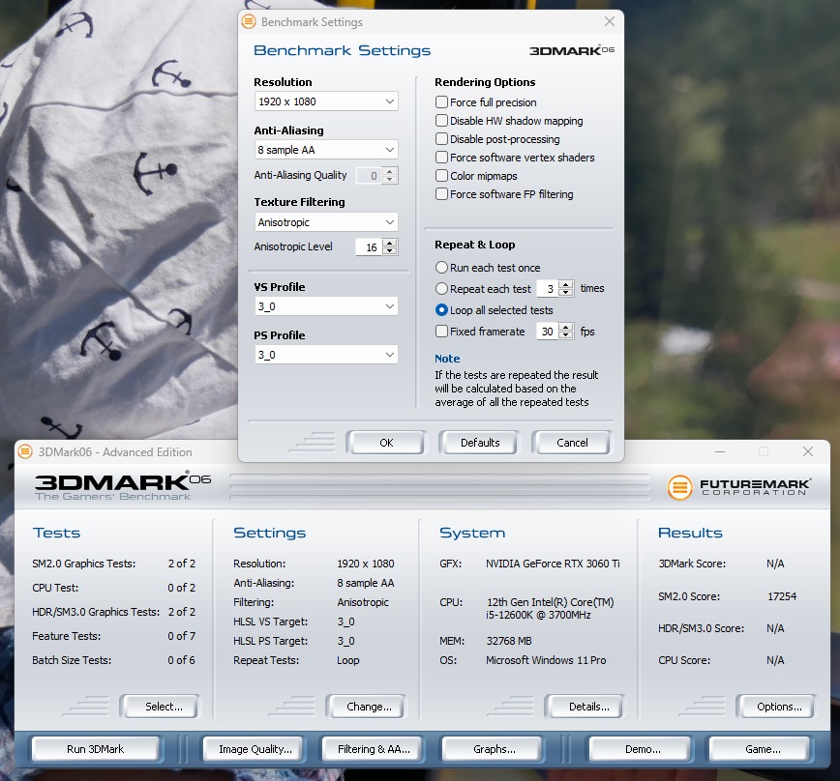Click the Futuremark Corporation logo
The image size is (840, 781).
coord(739,487)
